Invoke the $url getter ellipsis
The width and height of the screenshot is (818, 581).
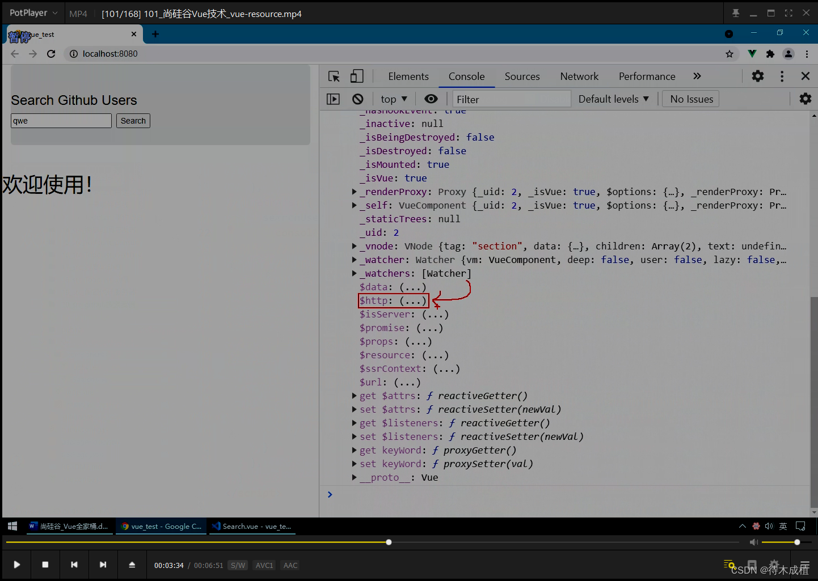coord(407,383)
